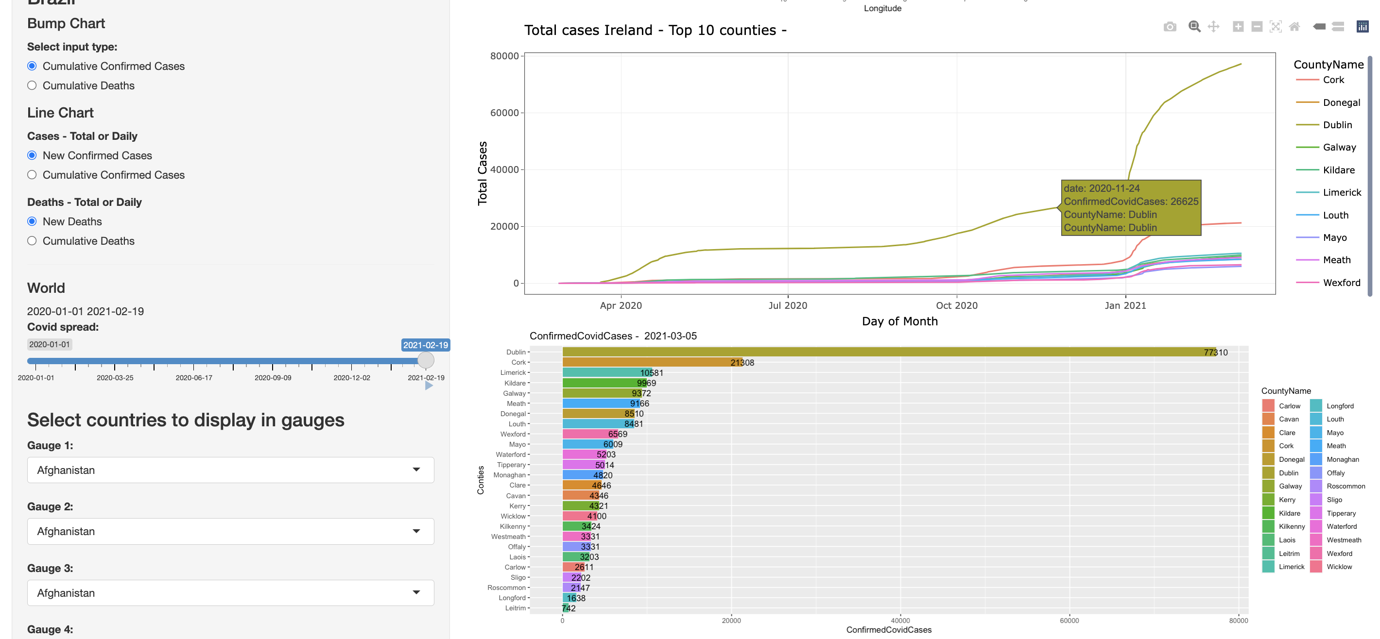The width and height of the screenshot is (1380, 639).
Task: Click the Zoom out minus icon
Action: tap(1257, 27)
